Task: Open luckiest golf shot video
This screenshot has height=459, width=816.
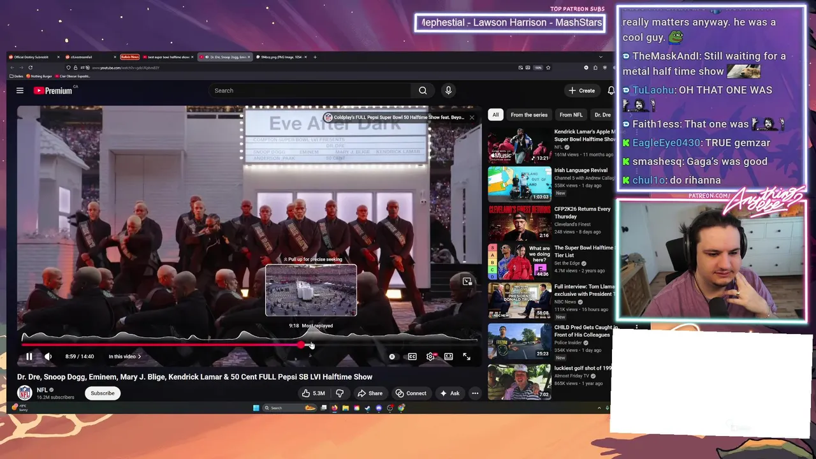Action: point(520,381)
